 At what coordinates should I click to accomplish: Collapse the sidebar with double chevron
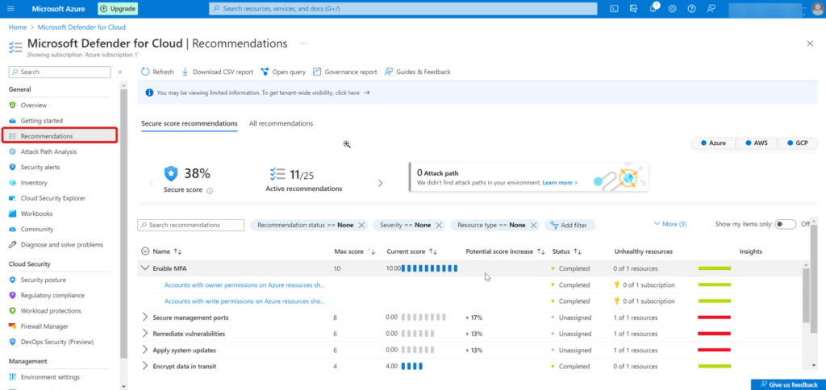(x=120, y=72)
